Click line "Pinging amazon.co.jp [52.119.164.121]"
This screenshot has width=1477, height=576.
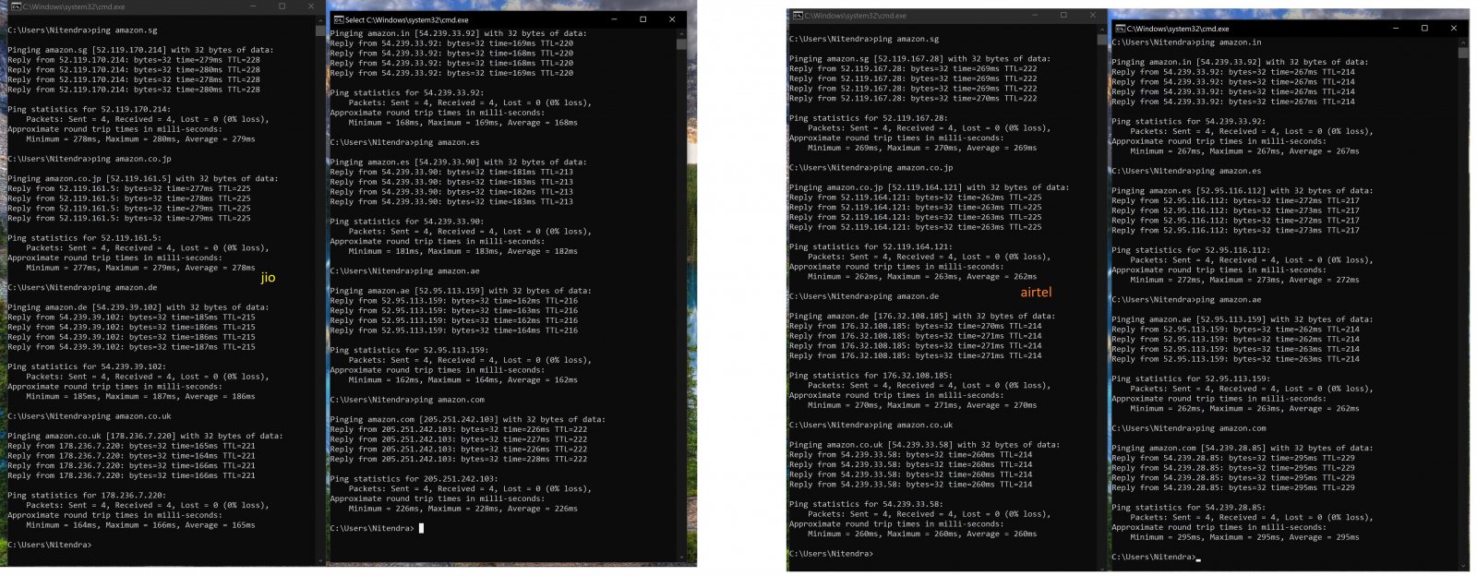click(x=930, y=187)
